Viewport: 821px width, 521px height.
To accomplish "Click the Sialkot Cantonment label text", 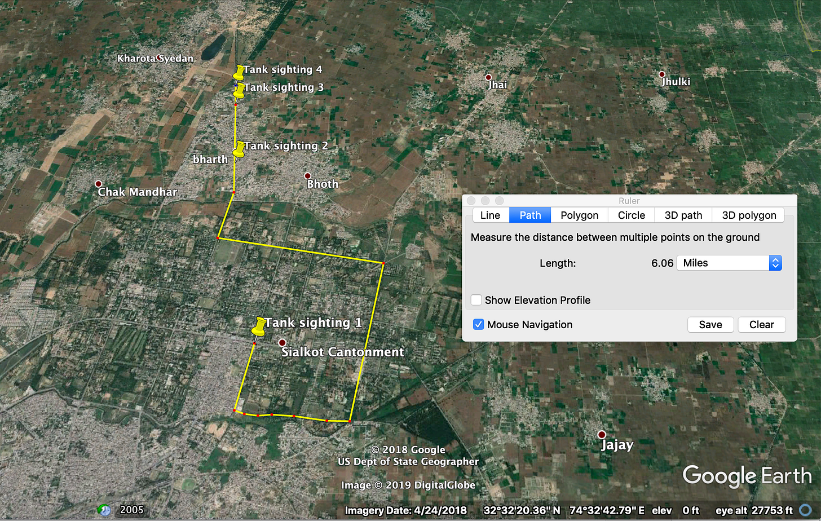I will [343, 352].
